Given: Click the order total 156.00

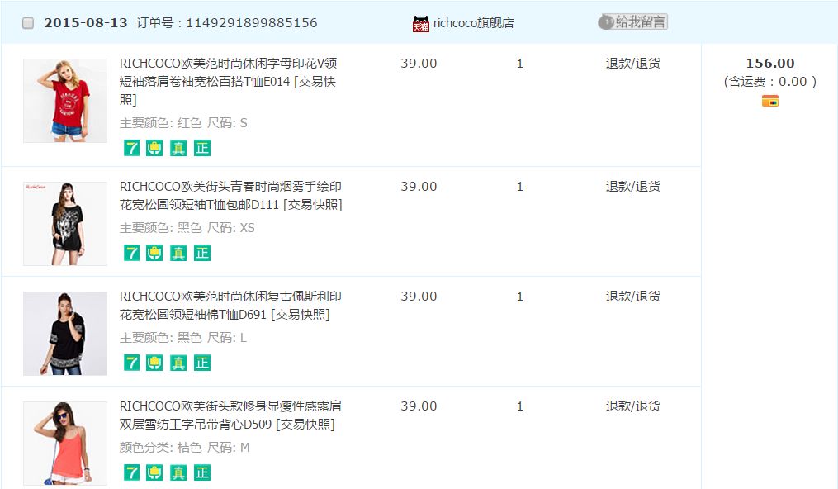Looking at the screenshot, I should click(770, 63).
